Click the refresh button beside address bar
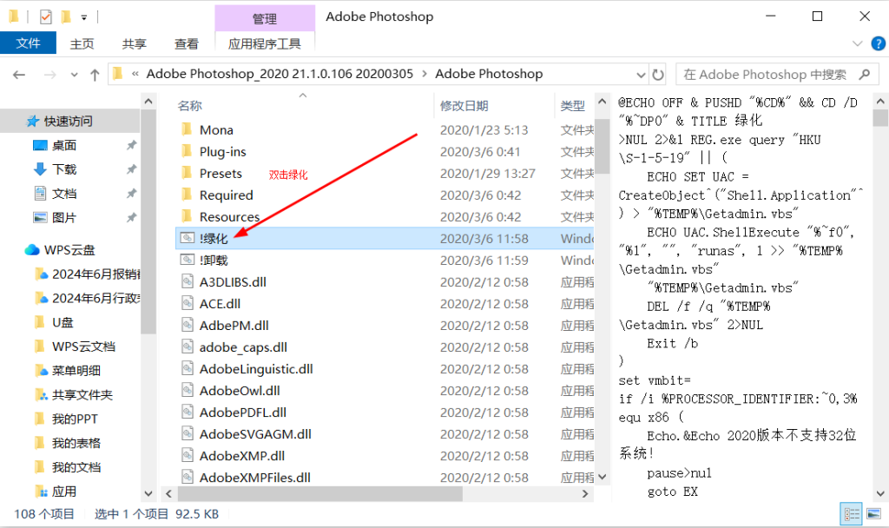Image resolution: width=889 pixels, height=528 pixels. pos(658,75)
